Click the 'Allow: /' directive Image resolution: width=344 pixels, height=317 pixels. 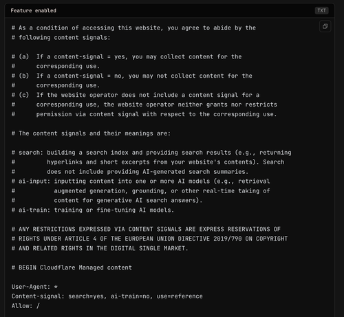[25, 306]
